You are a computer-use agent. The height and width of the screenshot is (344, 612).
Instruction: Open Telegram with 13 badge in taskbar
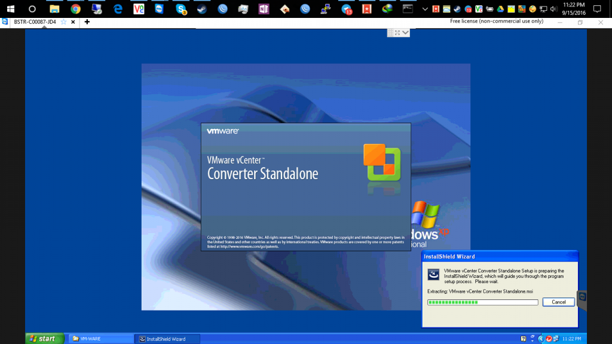point(346,9)
